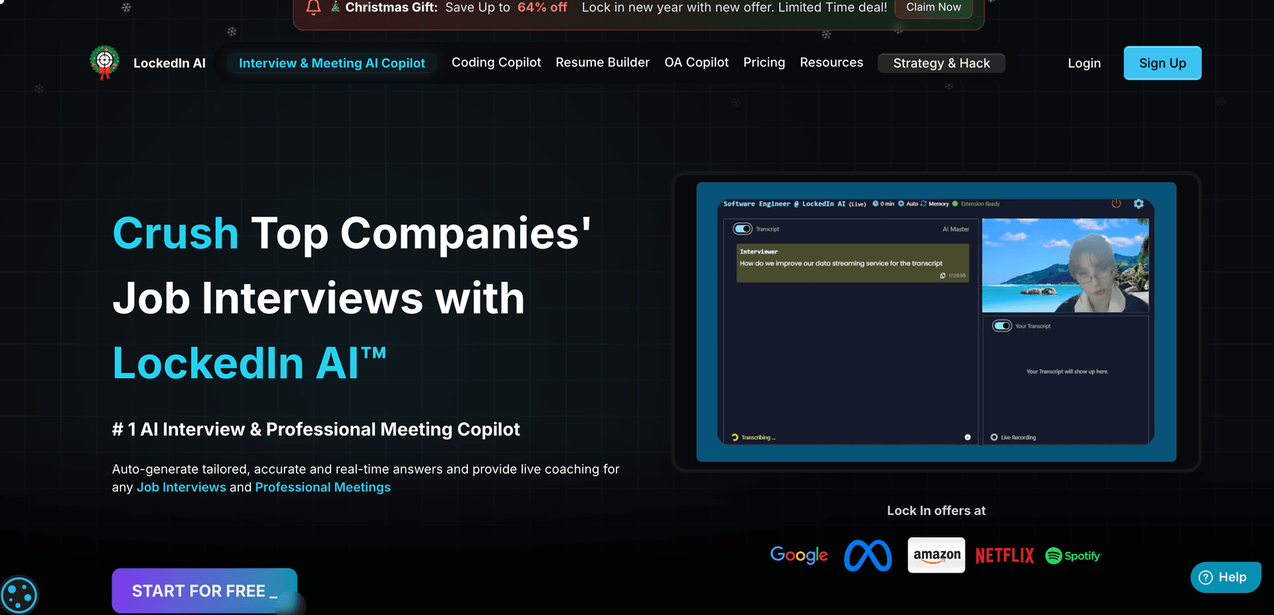Click the white round button beside Transcribing
Screen dimensions: 1274x615
click(x=967, y=437)
